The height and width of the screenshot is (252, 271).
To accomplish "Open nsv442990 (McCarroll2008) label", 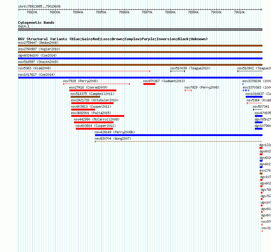I will [x=97, y=119].
